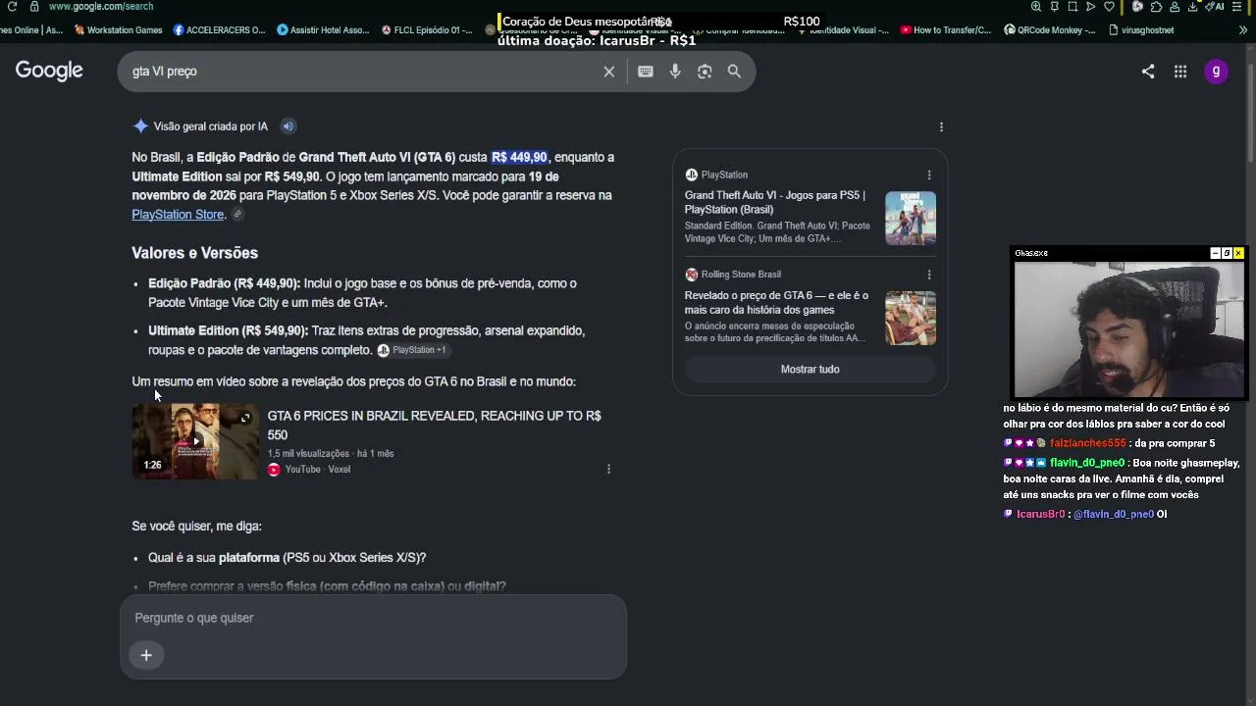
Task: Reload the page in the browser
Action: pos(12,6)
